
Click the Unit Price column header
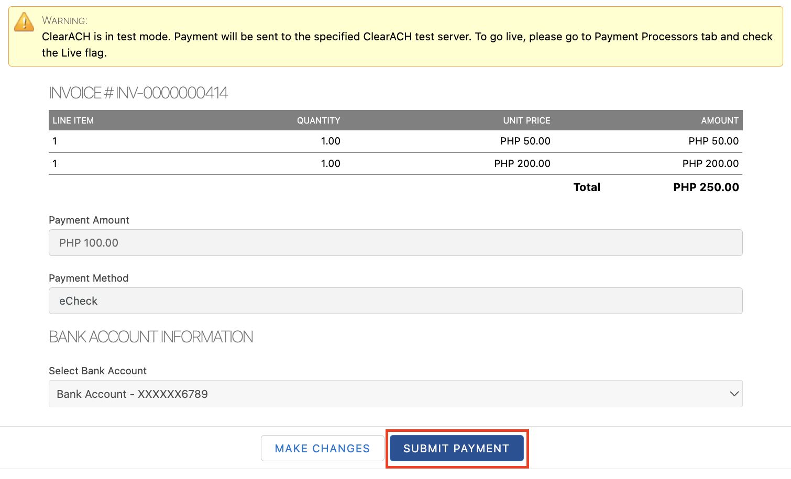(x=526, y=120)
